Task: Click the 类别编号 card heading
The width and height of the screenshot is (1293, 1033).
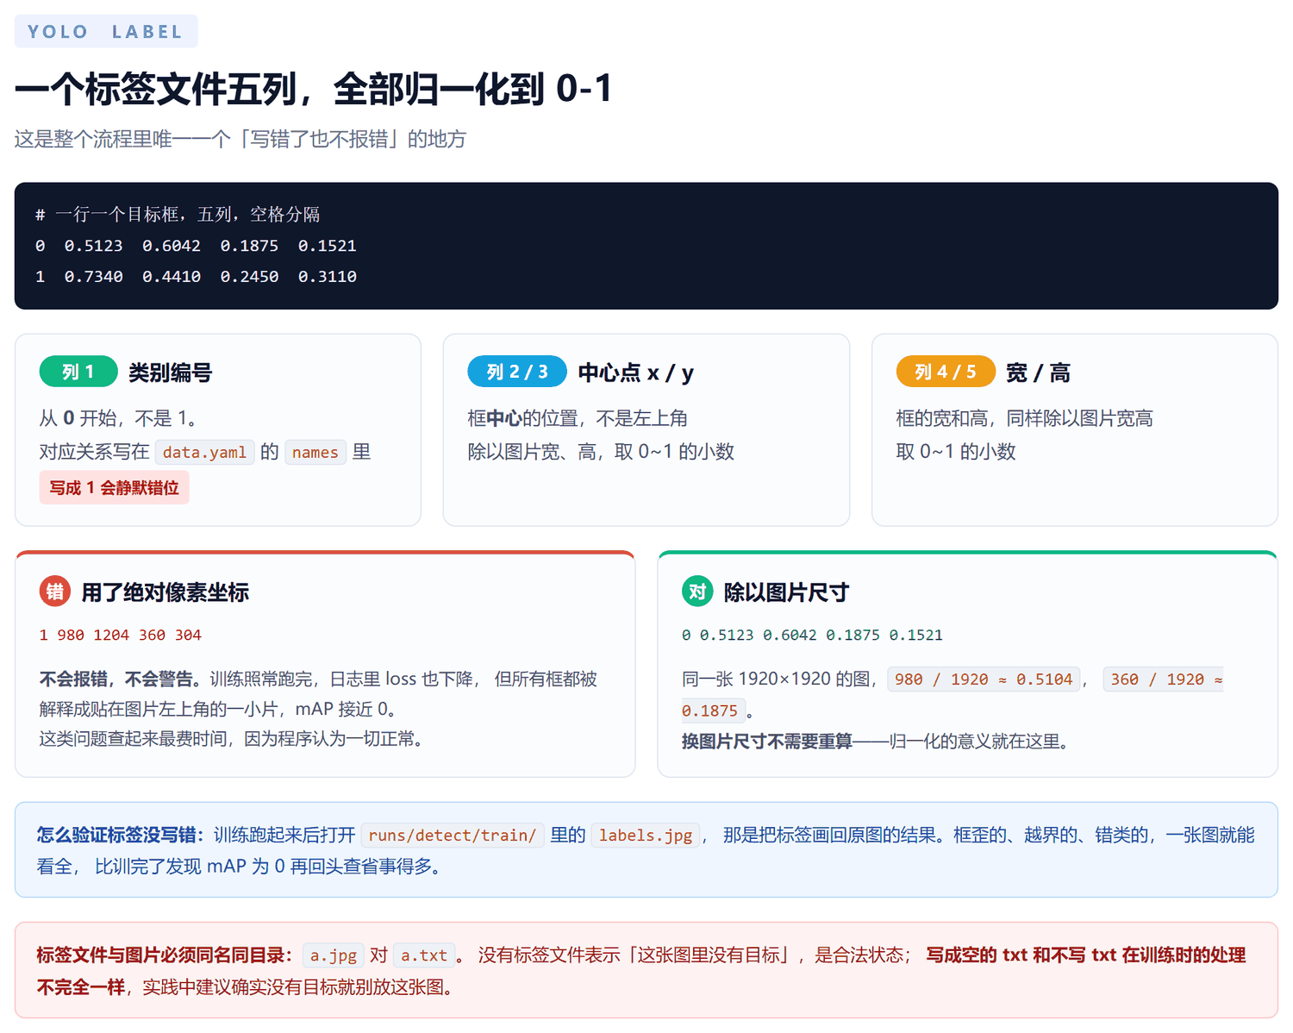Action: 170,373
